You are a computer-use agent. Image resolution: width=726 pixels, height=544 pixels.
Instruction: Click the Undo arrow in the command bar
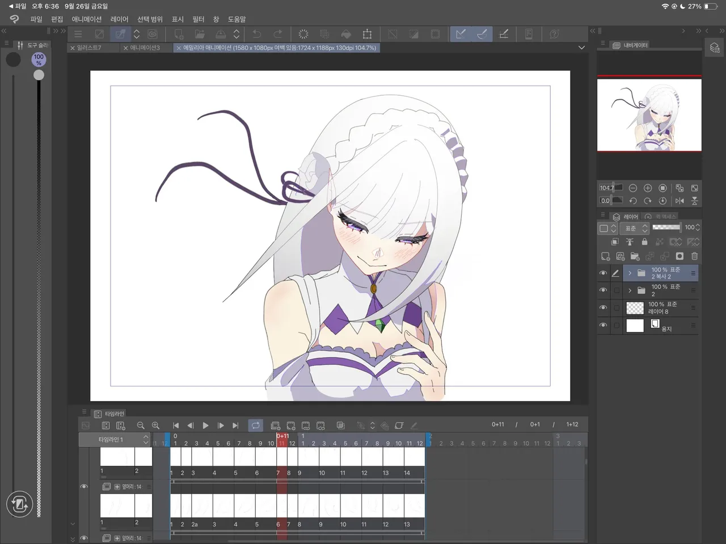(x=256, y=34)
